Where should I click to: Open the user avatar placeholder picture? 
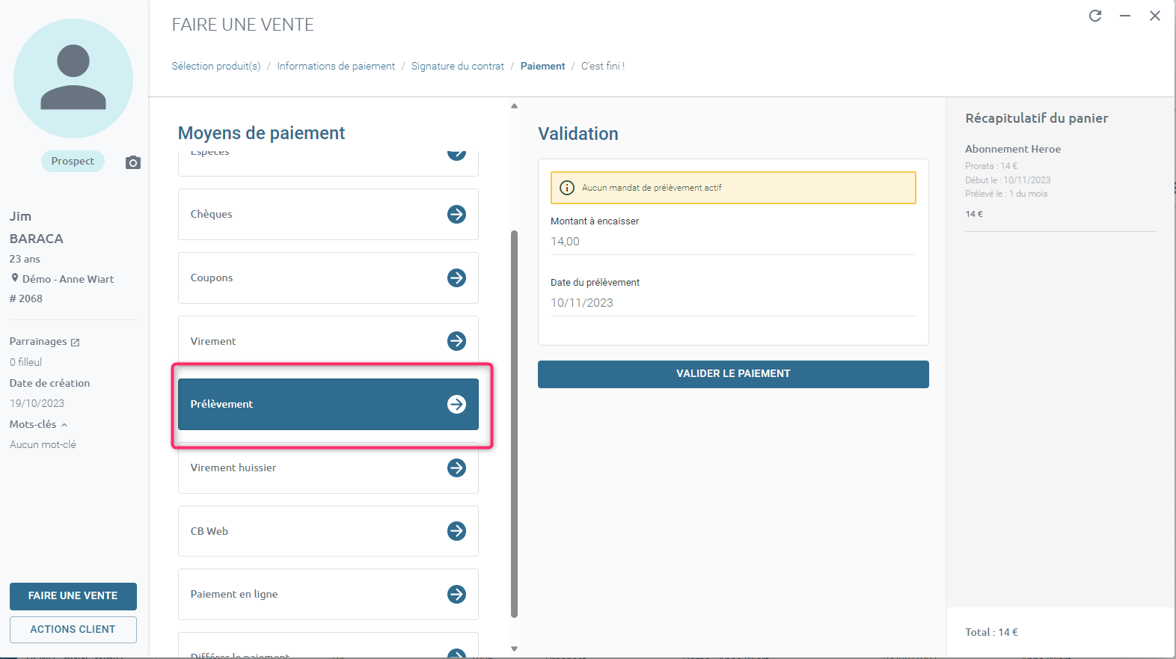[x=73, y=79]
